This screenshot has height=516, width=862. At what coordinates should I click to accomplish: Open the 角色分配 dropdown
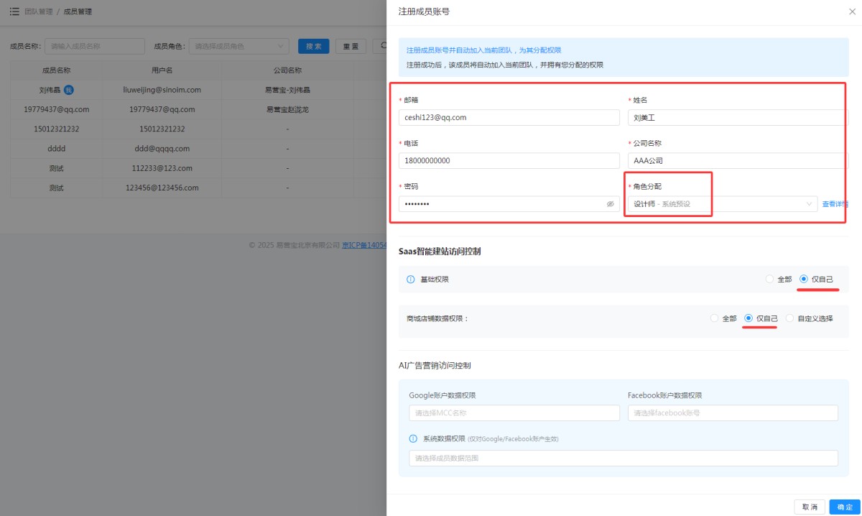(x=722, y=204)
